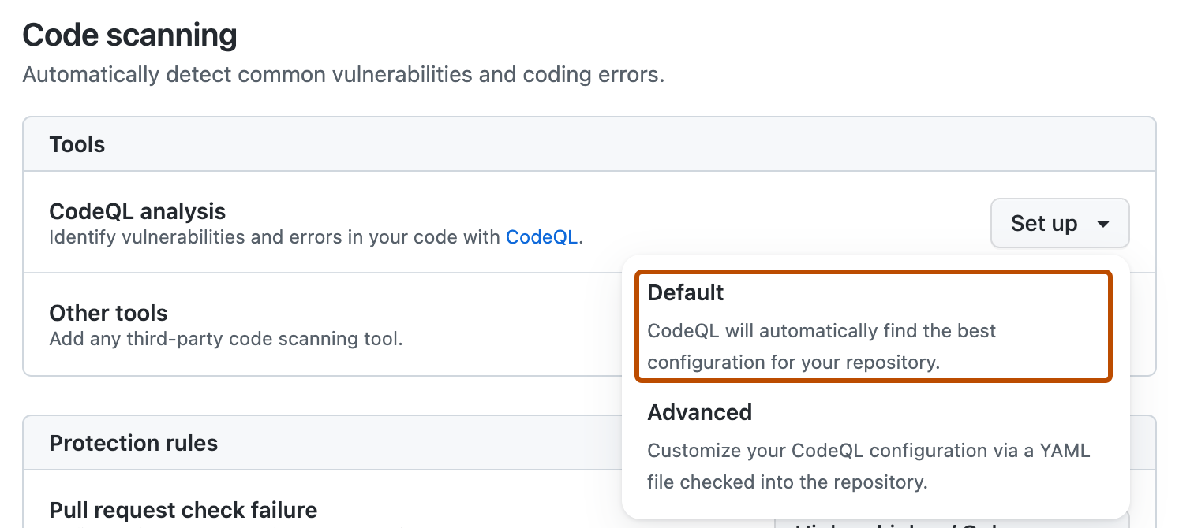Click the Other tools row
The height and width of the screenshot is (528, 1179).
[108, 313]
